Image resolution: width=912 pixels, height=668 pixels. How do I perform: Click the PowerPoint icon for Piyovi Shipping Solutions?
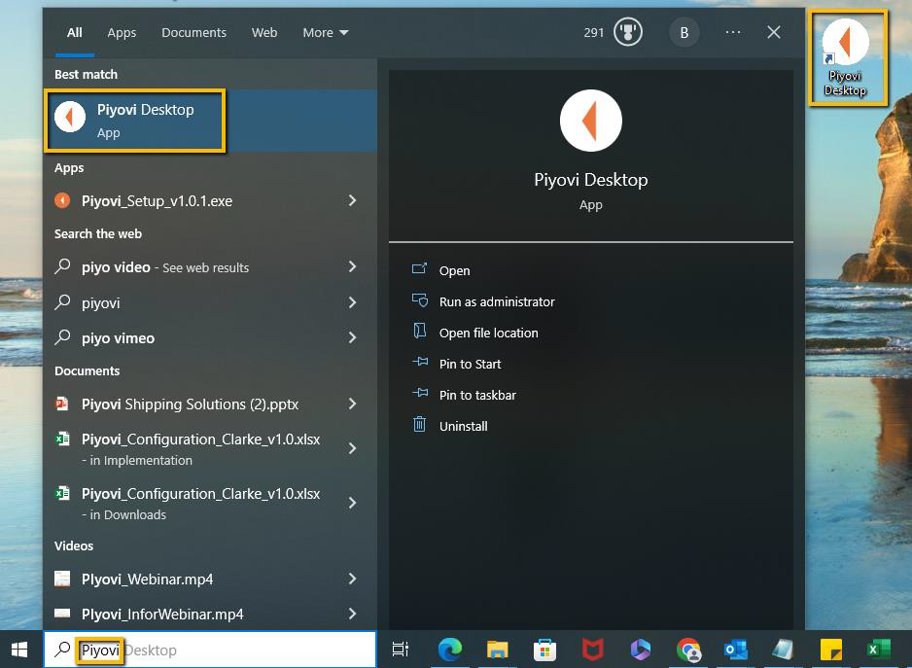[x=61, y=404]
